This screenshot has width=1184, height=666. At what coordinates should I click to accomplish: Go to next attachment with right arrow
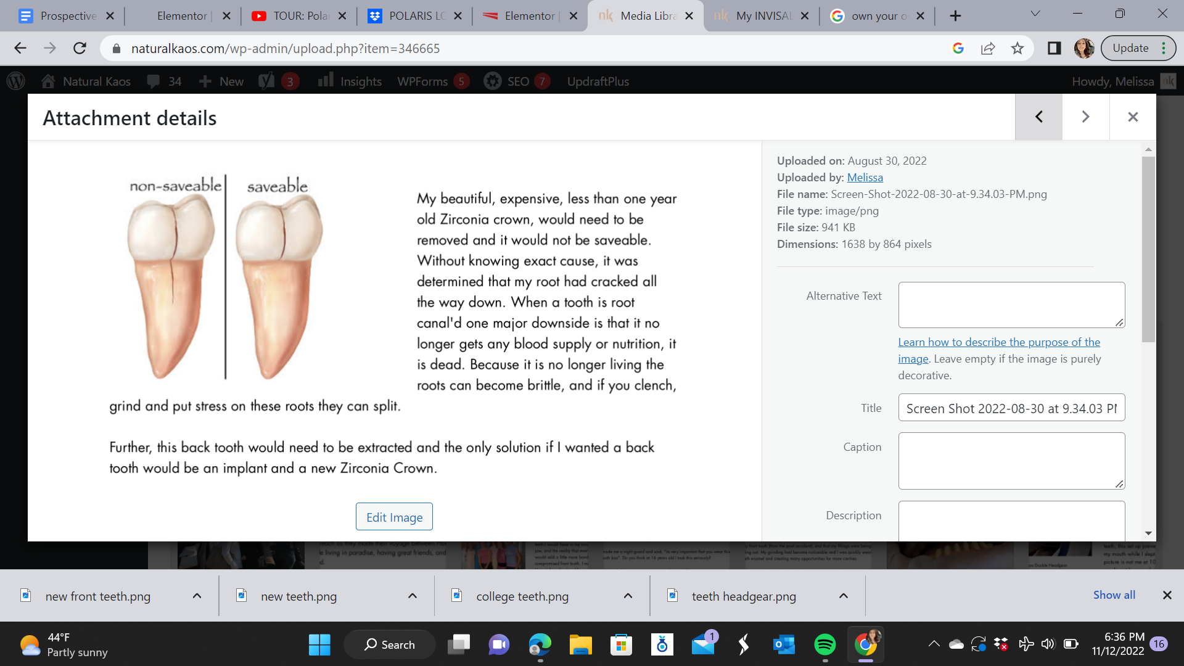point(1085,117)
